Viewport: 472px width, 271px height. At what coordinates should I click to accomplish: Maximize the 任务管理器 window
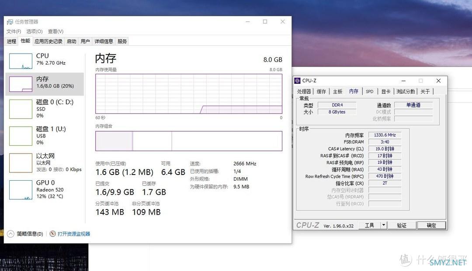coord(265,22)
